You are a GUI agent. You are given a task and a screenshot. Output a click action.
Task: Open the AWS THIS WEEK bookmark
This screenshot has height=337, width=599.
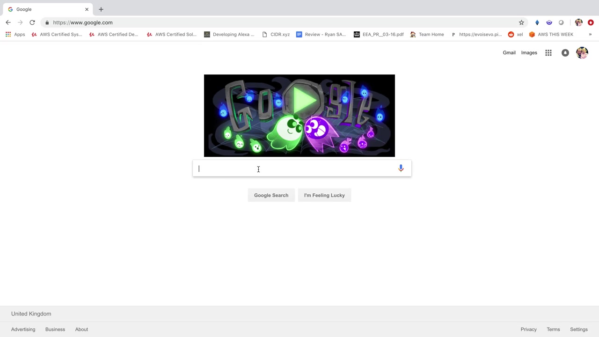coord(551,34)
